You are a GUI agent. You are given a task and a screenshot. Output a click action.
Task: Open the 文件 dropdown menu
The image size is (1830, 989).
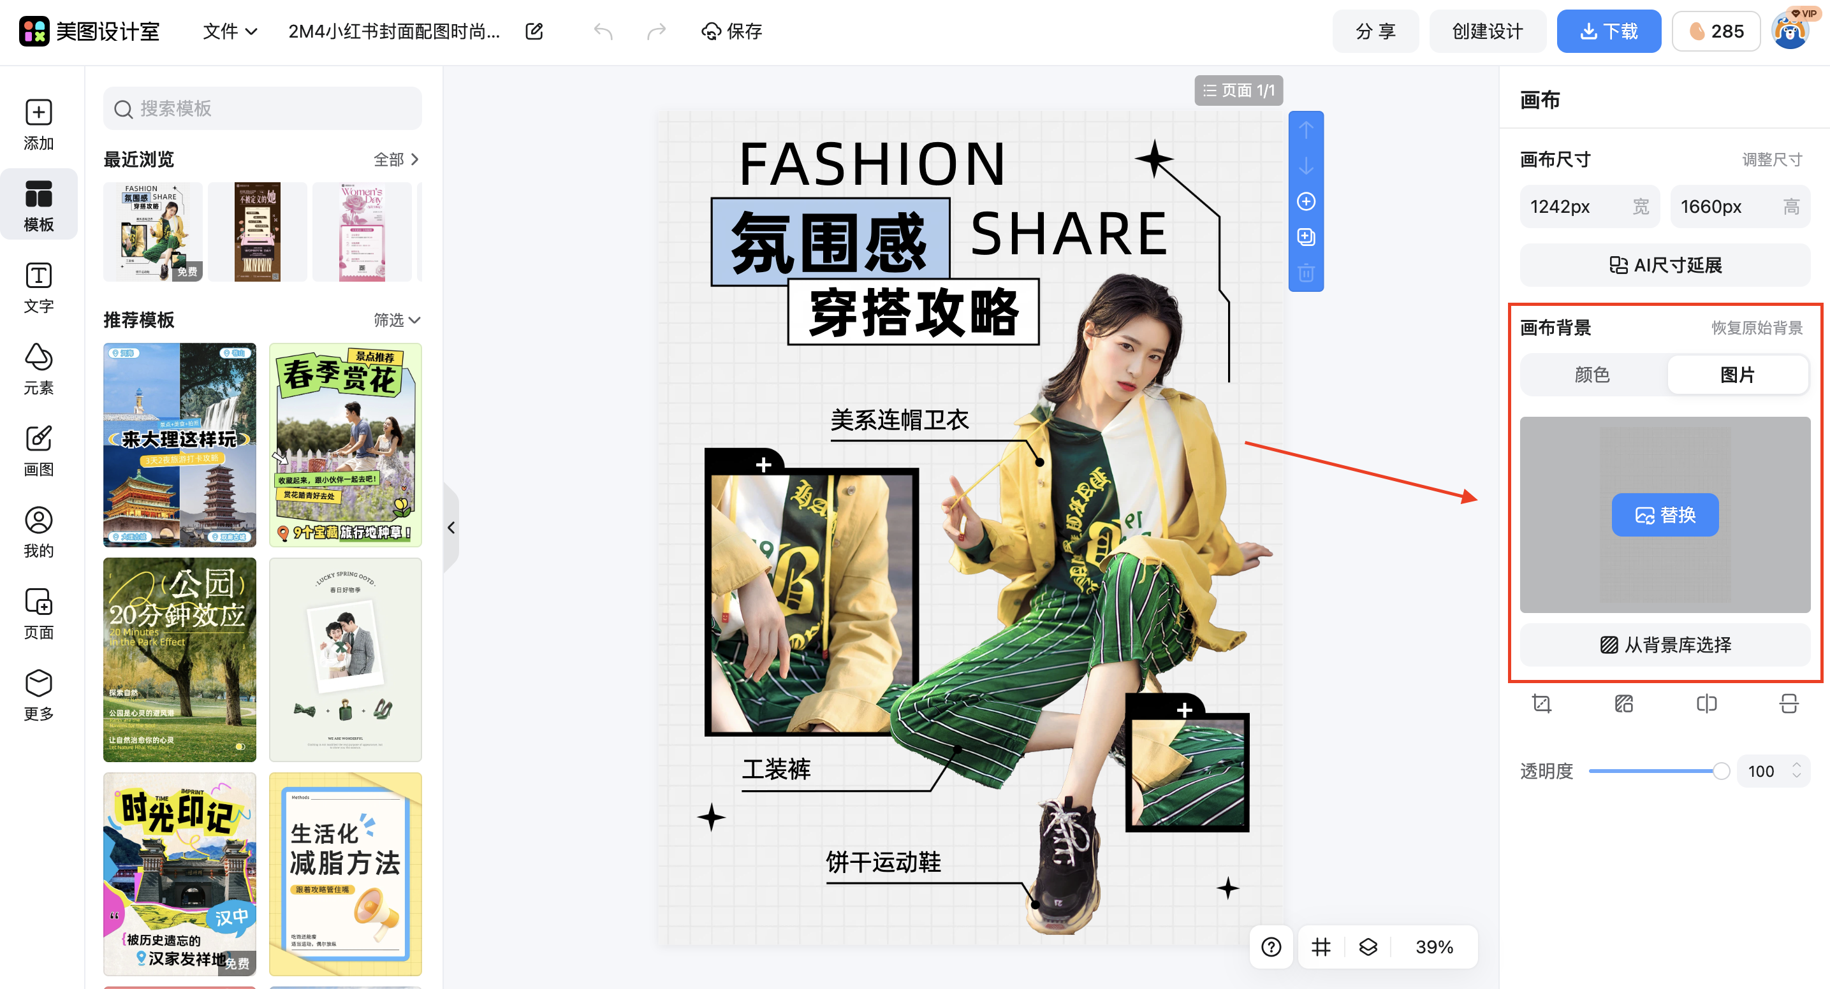tap(230, 31)
